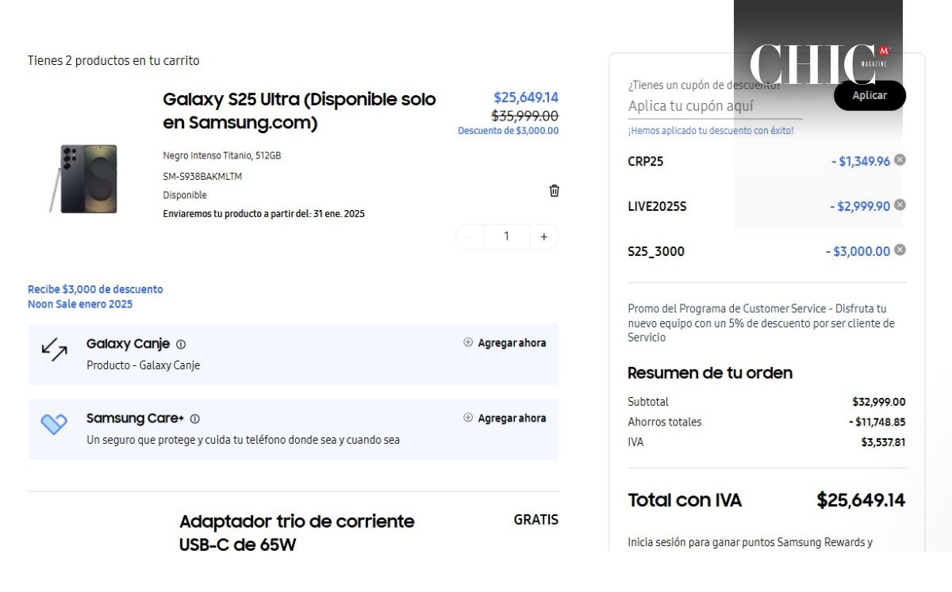Open Samsung Care+ info icon
952x592 pixels.
(x=195, y=418)
